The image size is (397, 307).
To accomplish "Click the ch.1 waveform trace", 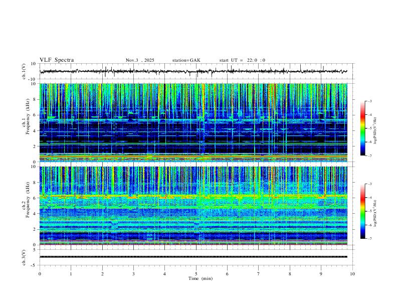I will [193, 71].
